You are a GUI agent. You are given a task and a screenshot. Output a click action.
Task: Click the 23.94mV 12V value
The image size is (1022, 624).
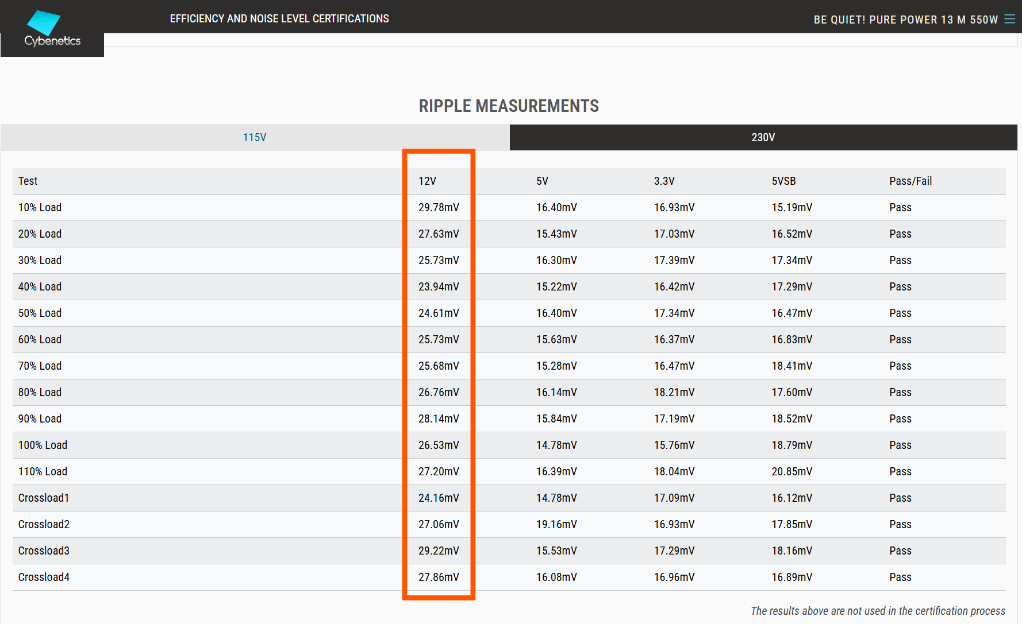coord(439,286)
